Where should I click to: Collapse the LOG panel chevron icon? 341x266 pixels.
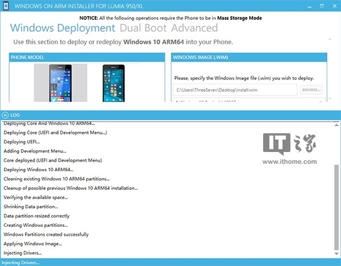pyautogui.click(x=5, y=115)
